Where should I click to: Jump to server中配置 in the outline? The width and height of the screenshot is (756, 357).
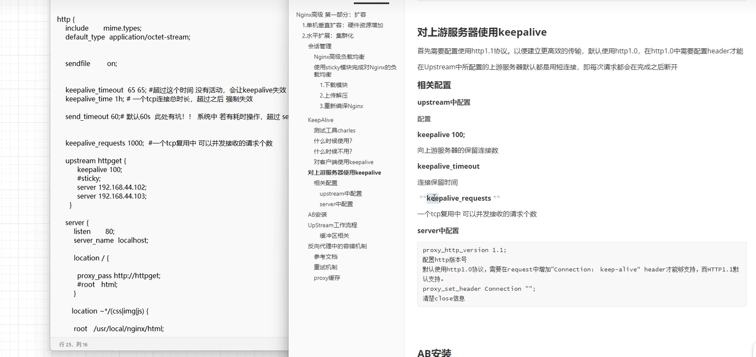[x=336, y=204]
